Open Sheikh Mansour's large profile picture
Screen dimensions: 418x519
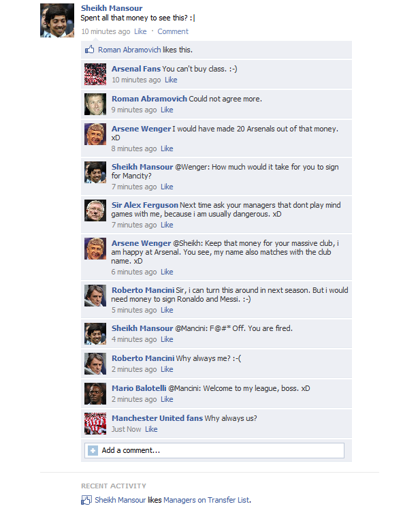57,20
